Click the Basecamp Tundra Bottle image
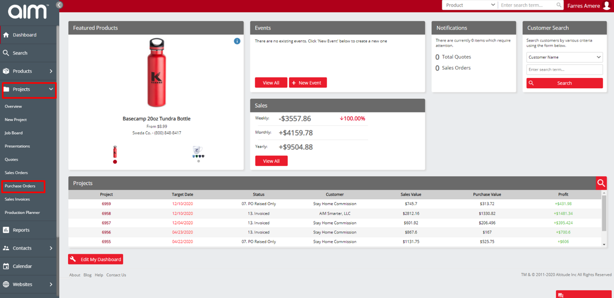This screenshot has width=614, height=298. coord(157,72)
